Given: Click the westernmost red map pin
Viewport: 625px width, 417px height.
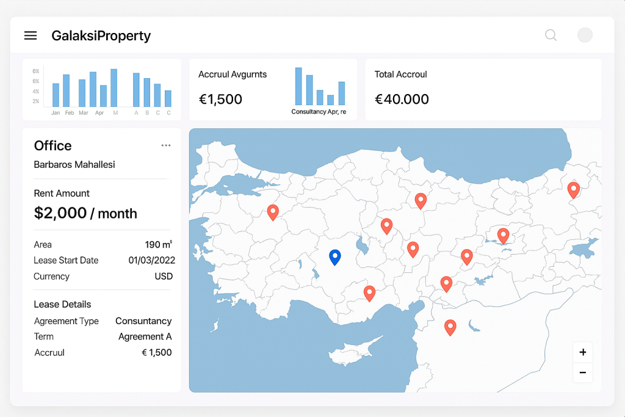Looking at the screenshot, I should [273, 211].
